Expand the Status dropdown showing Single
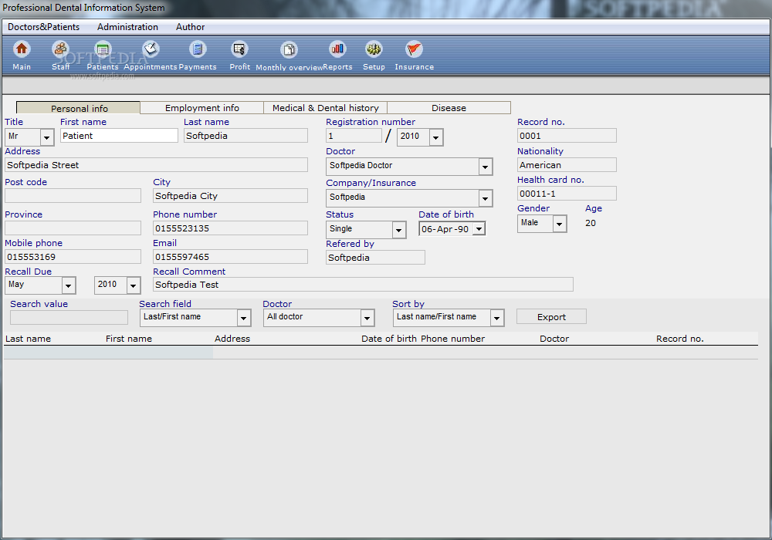772x540 pixels. [x=399, y=230]
